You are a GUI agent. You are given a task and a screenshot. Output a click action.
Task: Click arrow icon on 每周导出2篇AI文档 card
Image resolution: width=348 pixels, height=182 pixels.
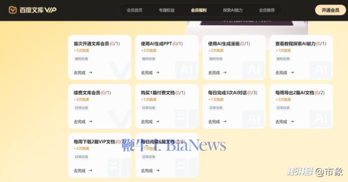[x=292, y=122]
